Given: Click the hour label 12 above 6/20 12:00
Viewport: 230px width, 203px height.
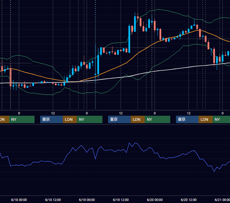Looking at the screenshot, I should click(x=189, y=113).
